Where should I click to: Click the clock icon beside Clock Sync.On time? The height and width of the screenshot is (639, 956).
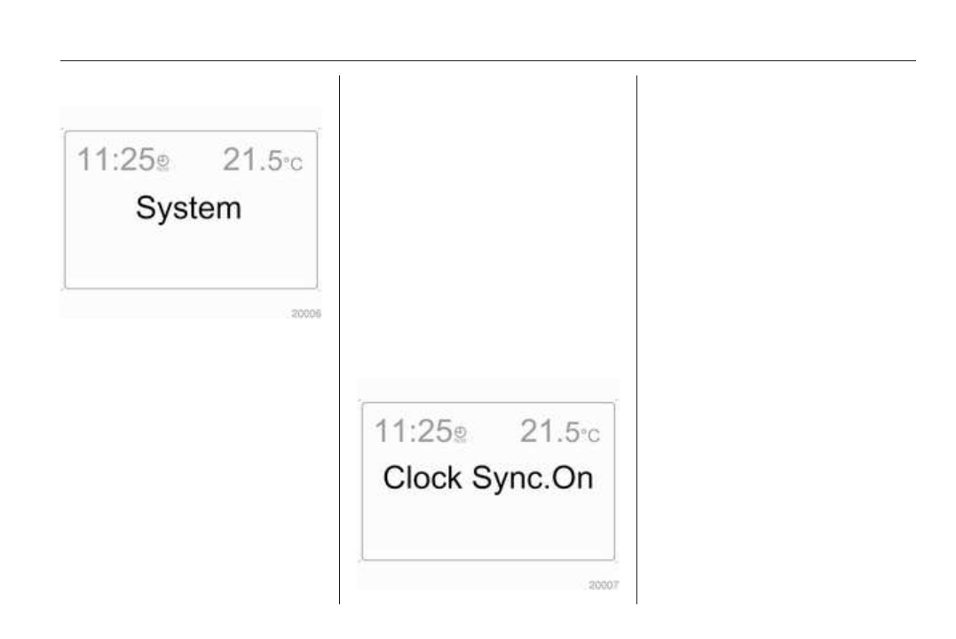(459, 434)
